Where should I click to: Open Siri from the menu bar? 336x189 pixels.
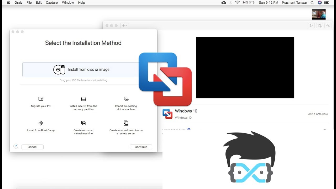point(320,2)
